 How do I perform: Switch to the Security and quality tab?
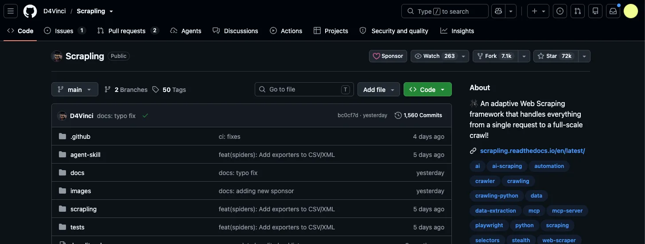[x=394, y=31]
